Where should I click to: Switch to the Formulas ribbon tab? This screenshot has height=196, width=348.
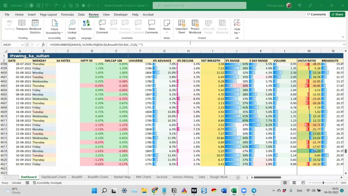point(67,14)
